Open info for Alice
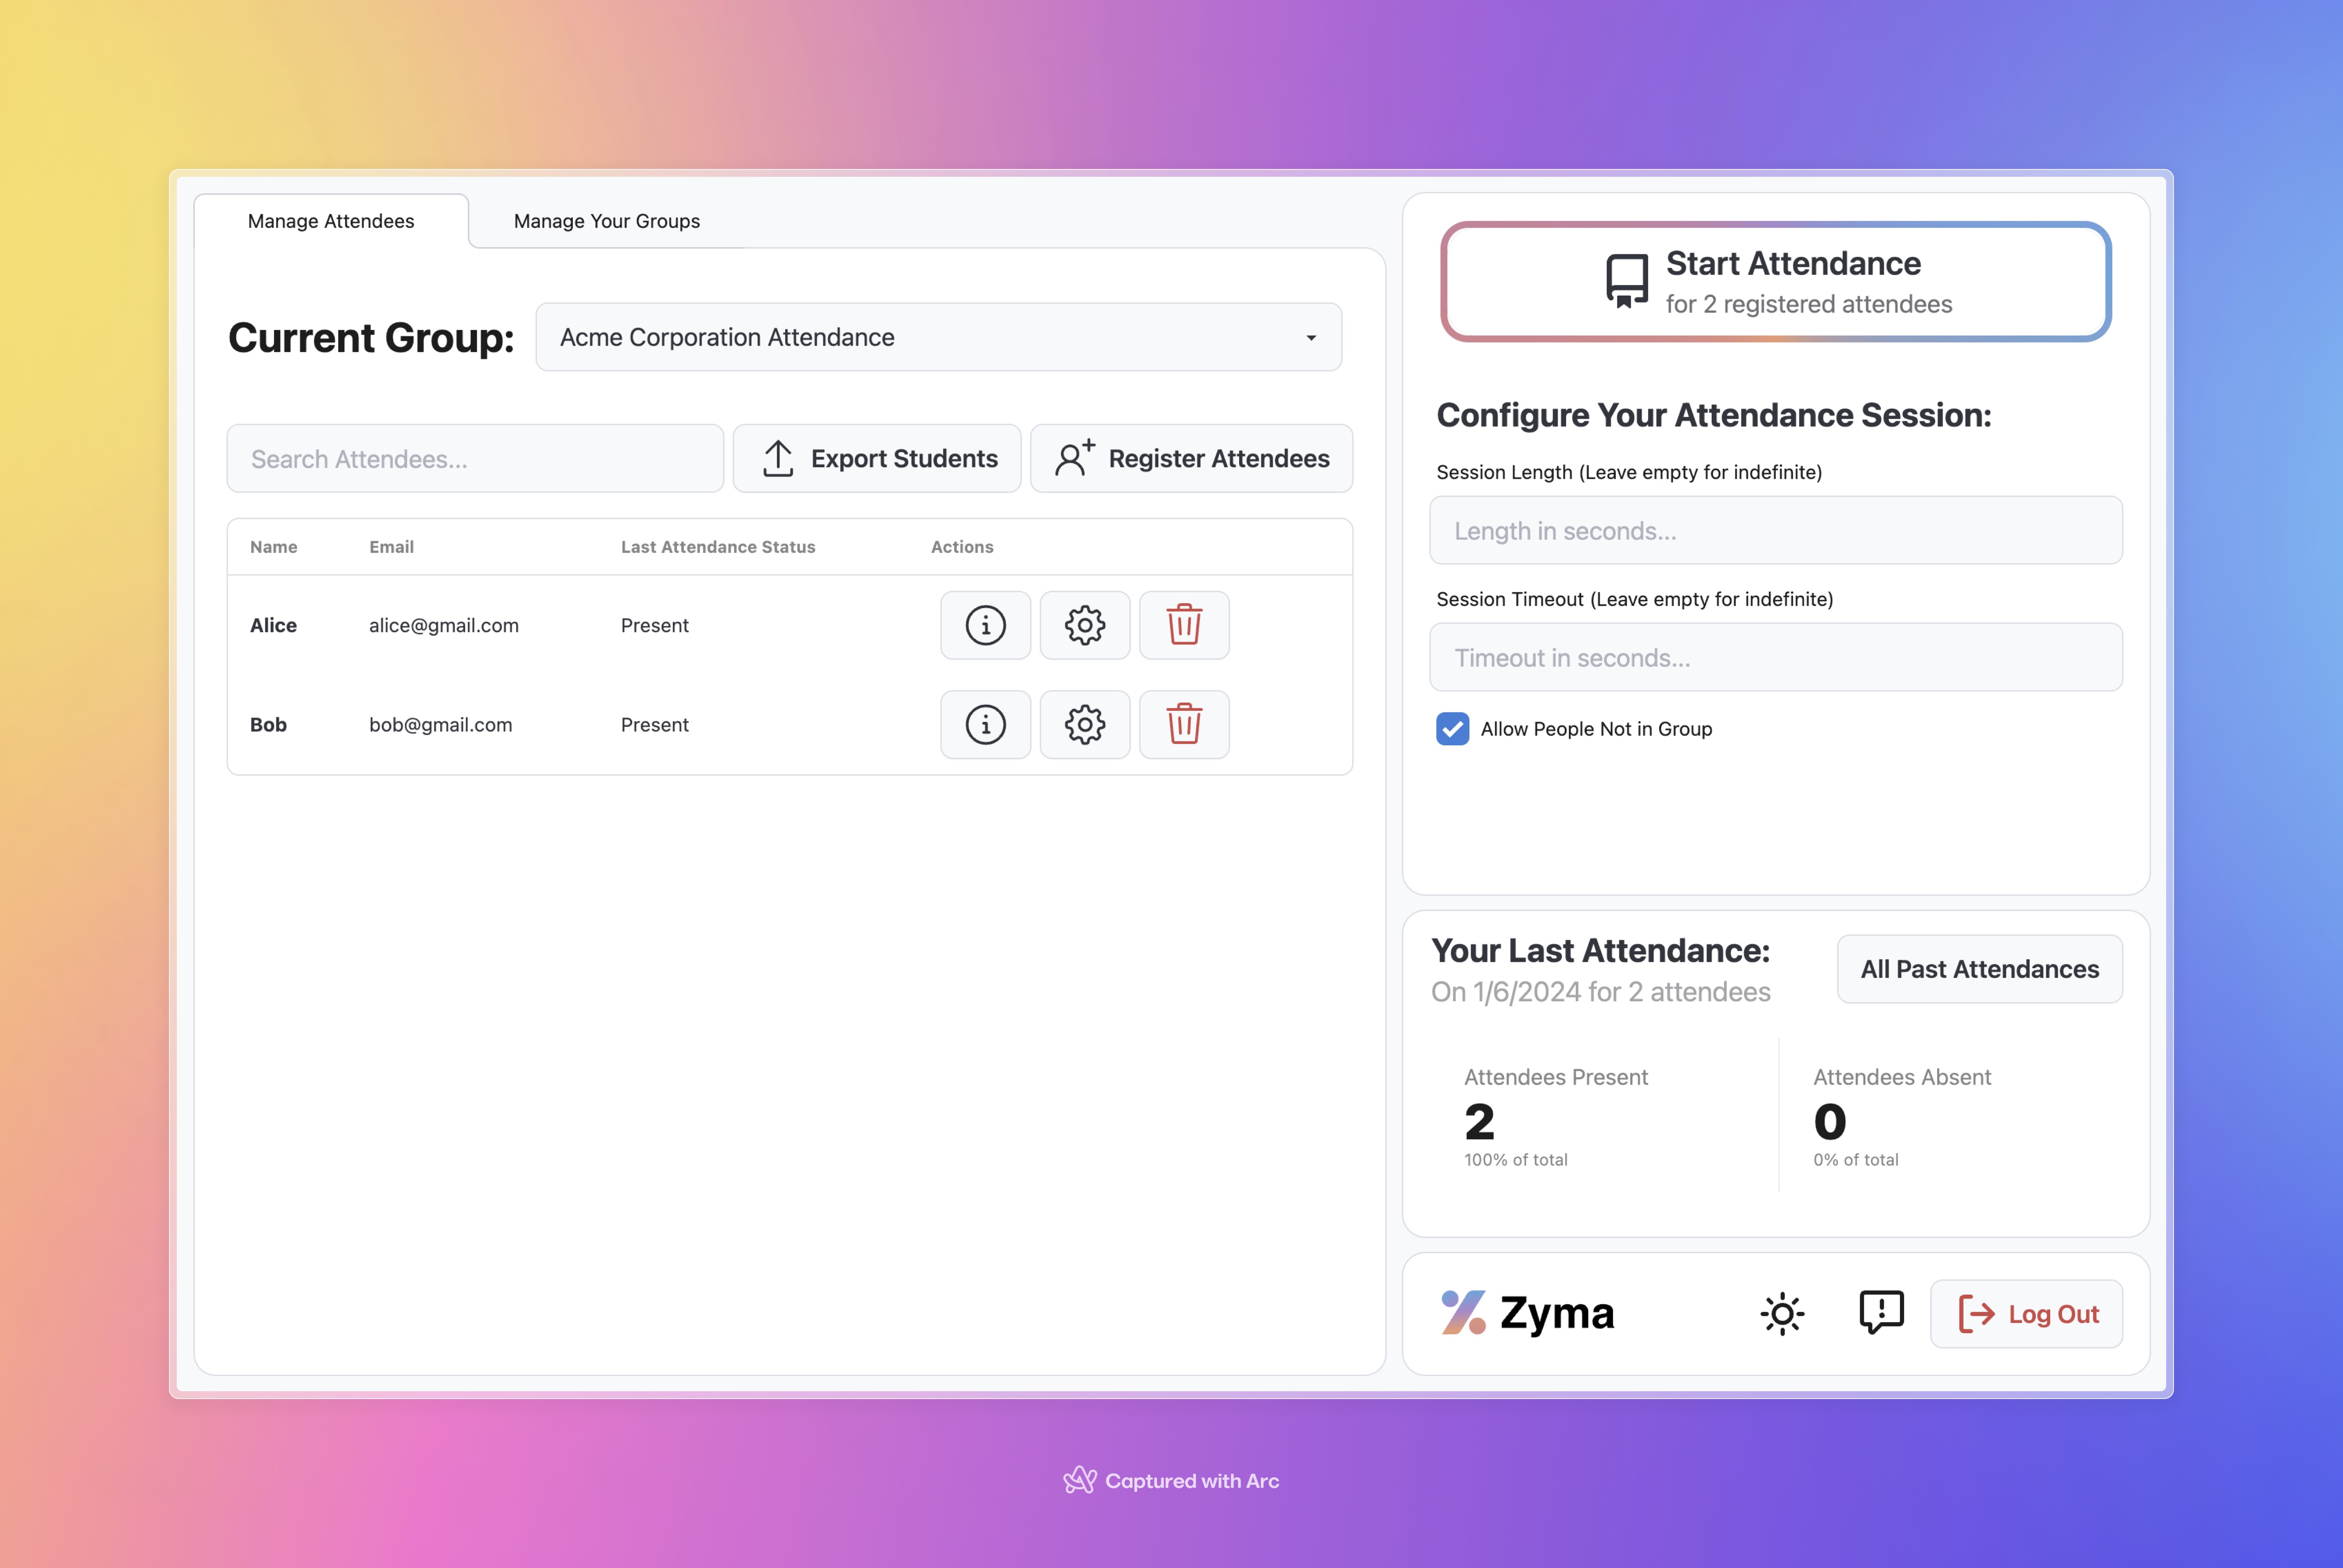Image resolution: width=2343 pixels, height=1568 pixels. pos(985,625)
